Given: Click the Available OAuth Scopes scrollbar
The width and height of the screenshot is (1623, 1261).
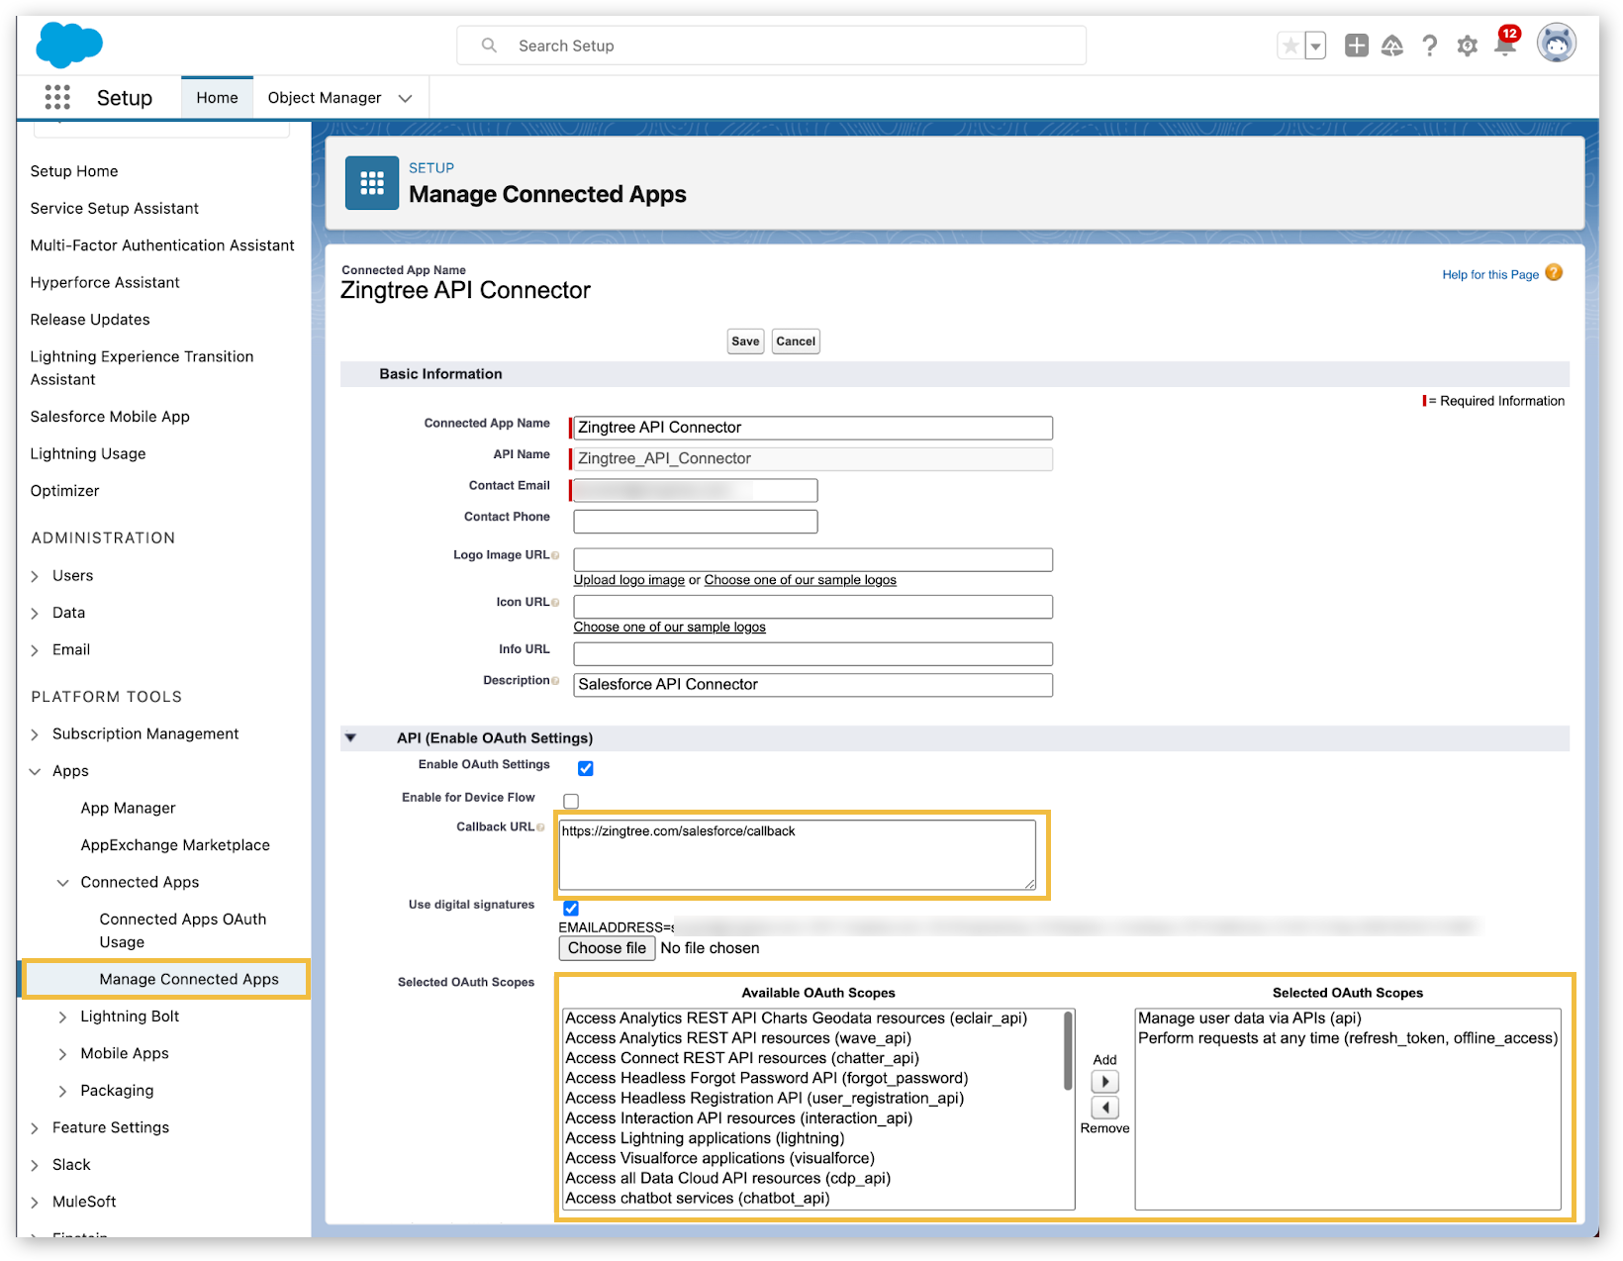Looking at the screenshot, I should pos(1068,1050).
